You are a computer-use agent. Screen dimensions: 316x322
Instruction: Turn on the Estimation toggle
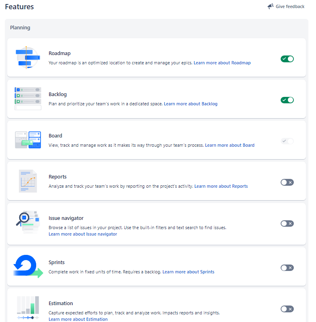click(x=287, y=309)
